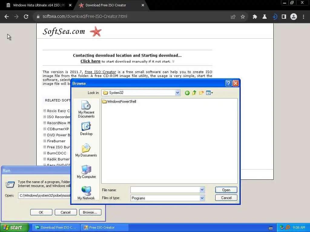This screenshot has height=232, width=310.
Task: Select My Documents in the places bar
Action: (86, 150)
